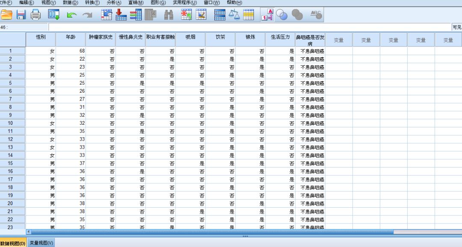Click age cell 37 in row 15
The image size is (462, 247).
(x=71, y=163)
